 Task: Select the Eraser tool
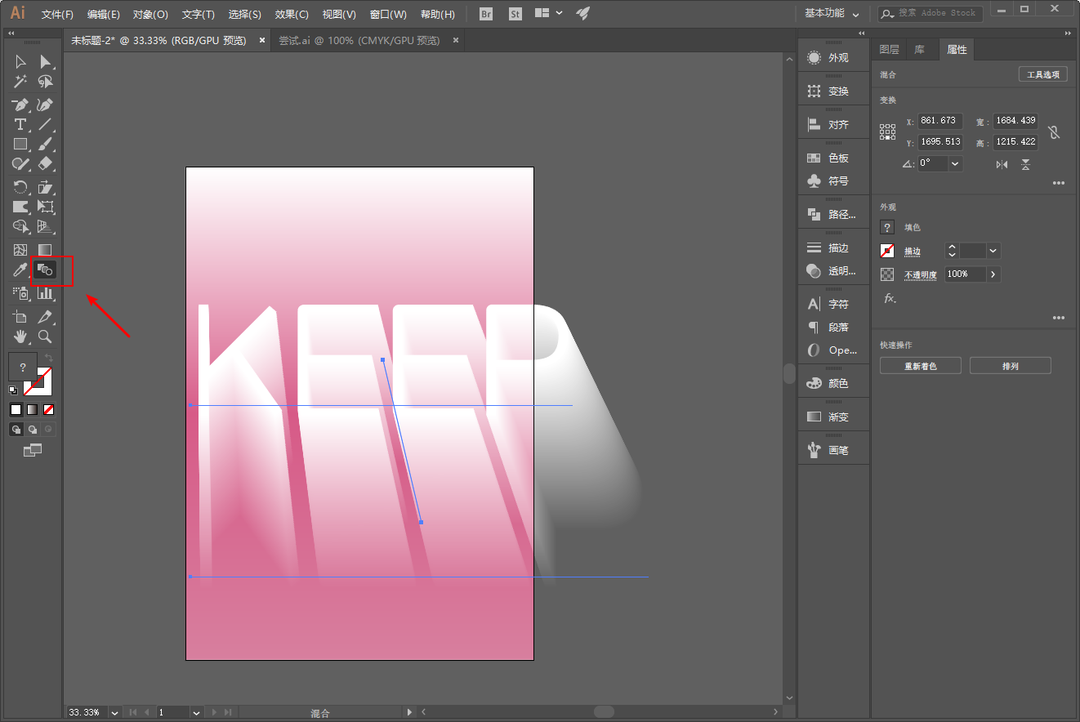pos(46,163)
